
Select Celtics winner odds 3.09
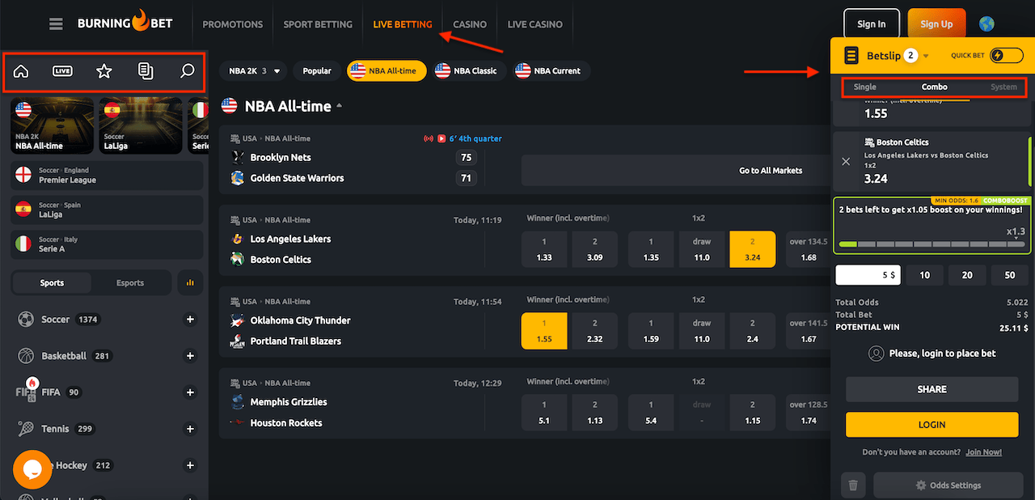595,249
